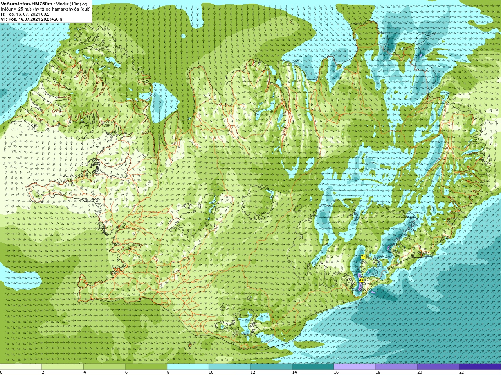Image resolution: width=501 pixels, height=375 pixels.
Task: Click the light green 2–4 m/s legend swatch
Action: pyautogui.click(x=63, y=367)
